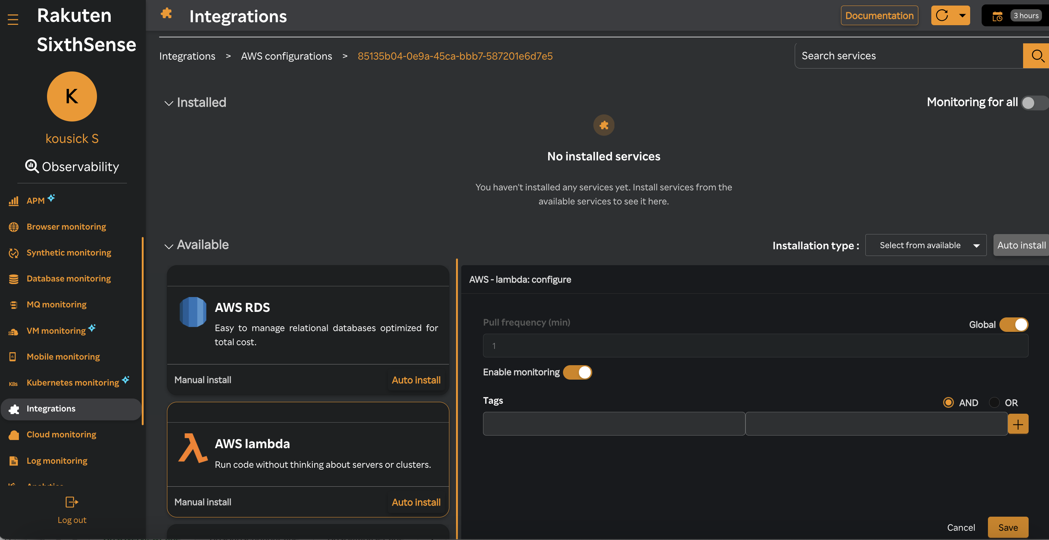
Task: Click the AWS RDS database logo
Action: click(193, 312)
